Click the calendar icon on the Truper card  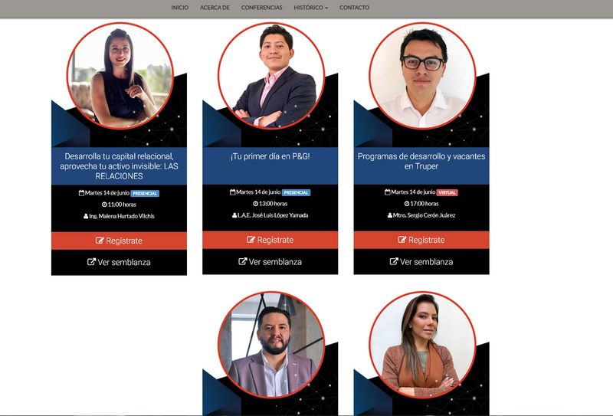pyautogui.click(x=388, y=192)
